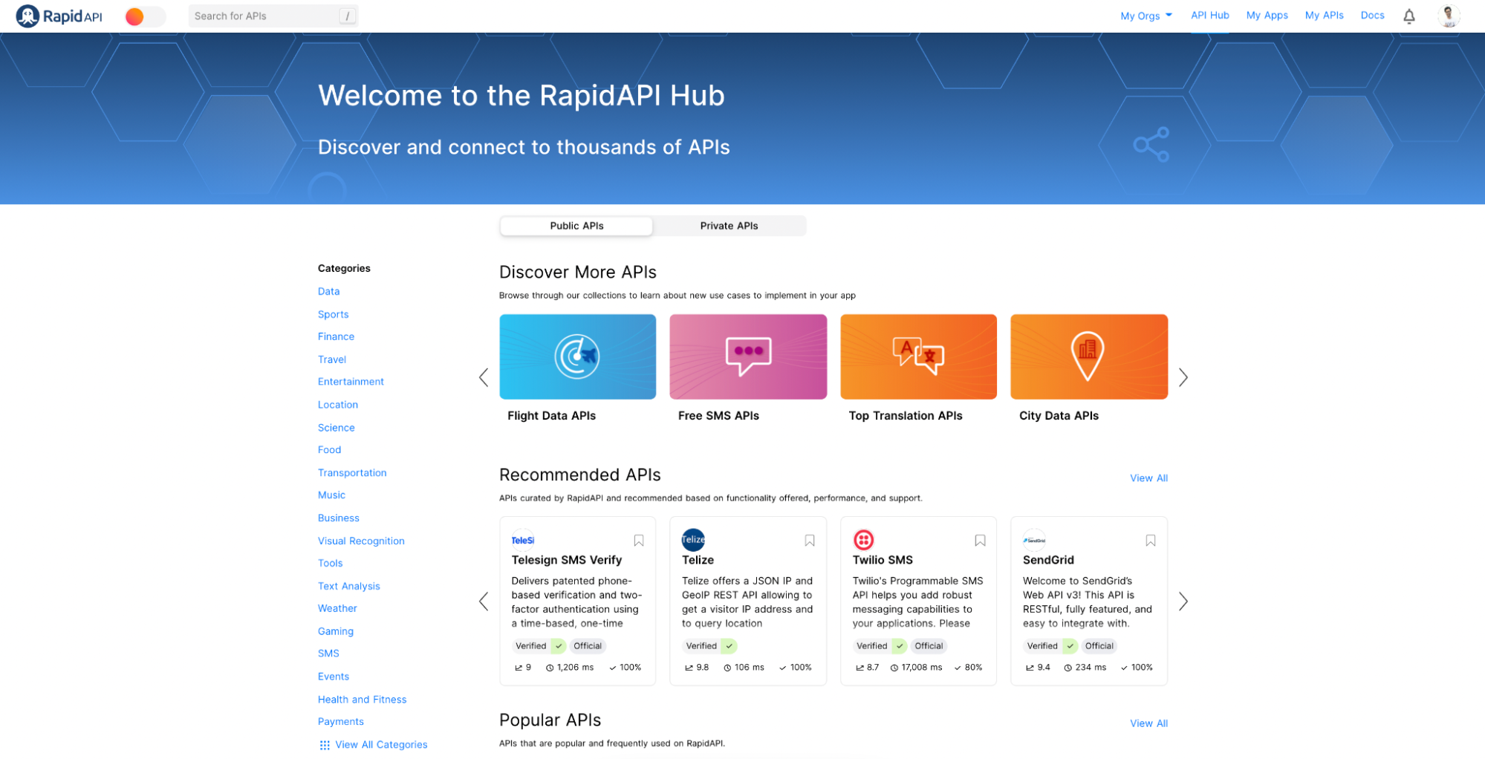The width and height of the screenshot is (1485, 759).
Task: Open the Finance category
Action: pyautogui.click(x=336, y=337)
